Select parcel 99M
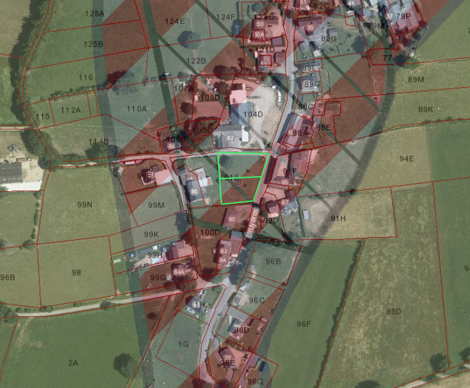The width and height of the screenshot is (470, 388). tap(156, 205)
